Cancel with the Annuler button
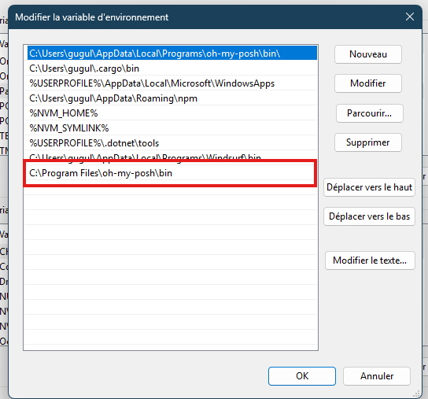The height and width of the screenshot is (399, 428). click(x=377, y=376)
